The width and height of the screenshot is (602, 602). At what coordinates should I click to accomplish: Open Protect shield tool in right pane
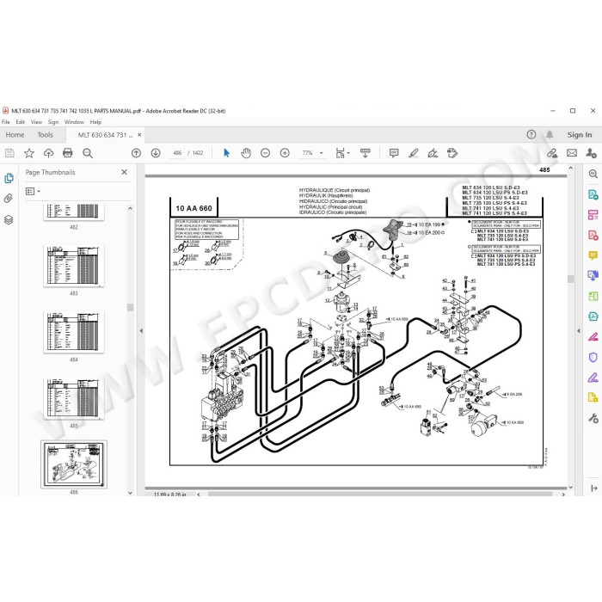tap(593, 358)
